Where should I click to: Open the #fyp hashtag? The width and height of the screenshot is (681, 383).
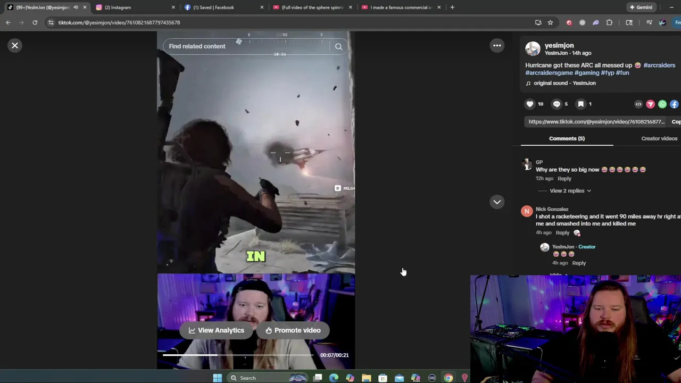pos(608,72)
